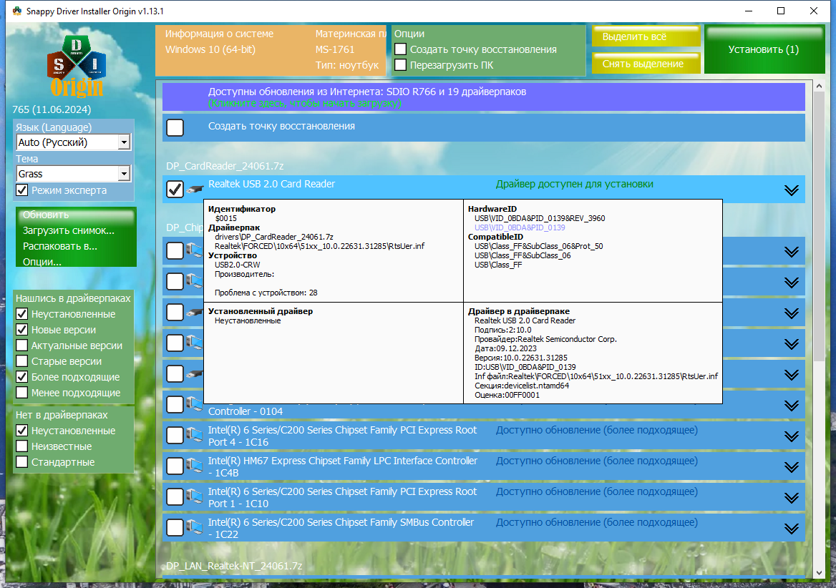Click the device icon for SMBus Controller - 1C22
Viewport: 836px width, 588px height.
click(195, 528)
